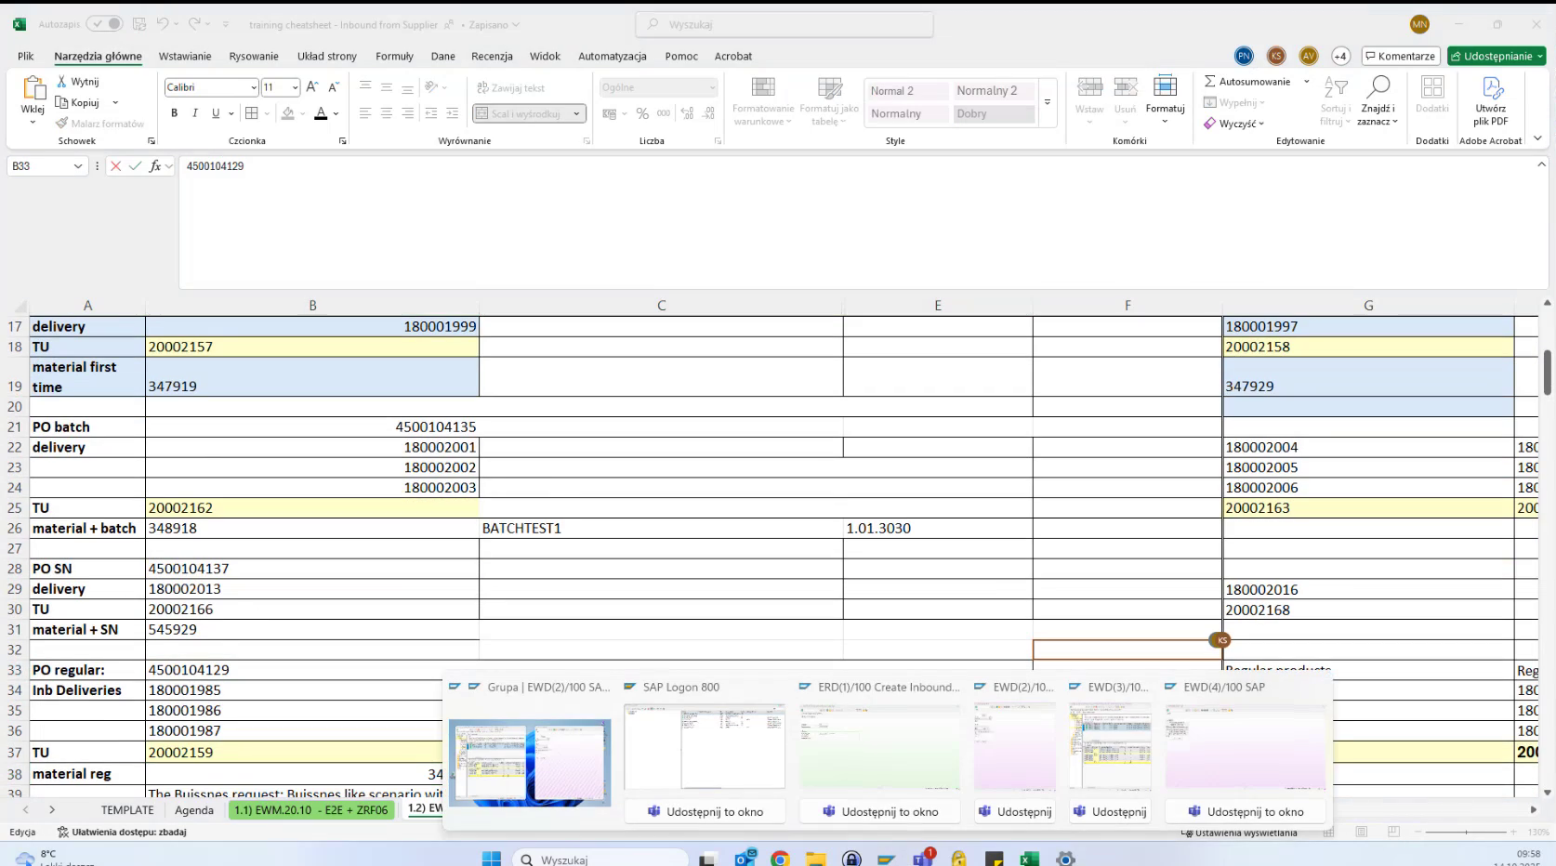This screenshot has width=1556, height=866.
Task: Toggle underline on the selected cell
Action: [214, 113]
